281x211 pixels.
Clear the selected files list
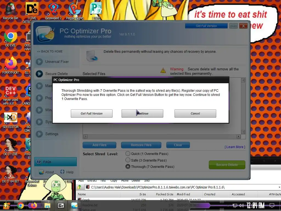coord(178,145)
